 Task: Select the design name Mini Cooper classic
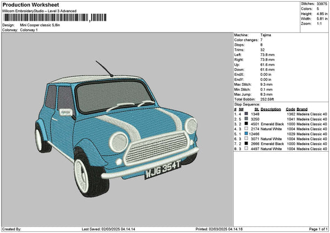pos(42,25)
